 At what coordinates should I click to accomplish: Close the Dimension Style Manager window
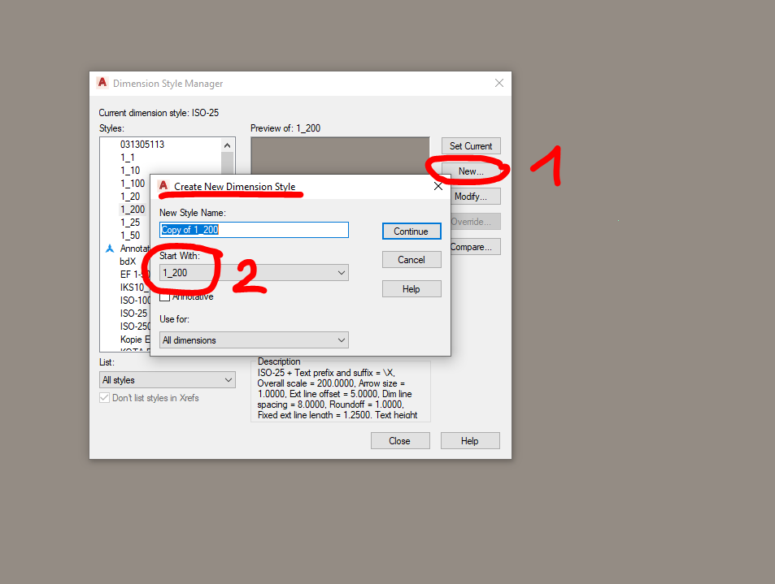pyautogui.click(x=499, y=83)
